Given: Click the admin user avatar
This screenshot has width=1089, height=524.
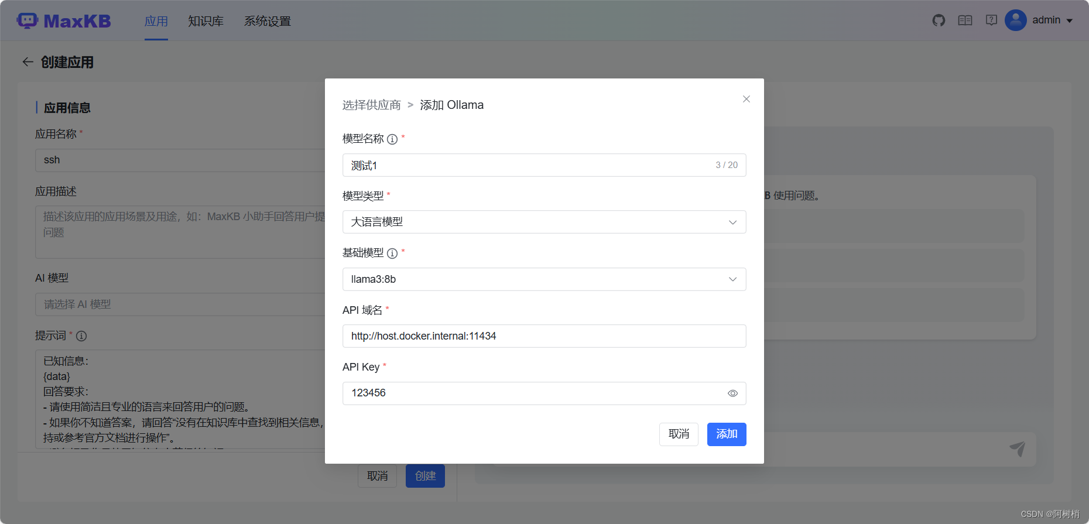Looking at the screenshot, I should [x=1016, y=20].
